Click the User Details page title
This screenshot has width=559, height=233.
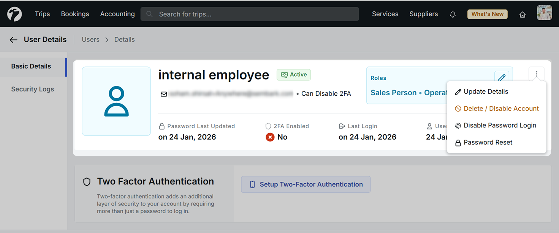[x=45, y=39]
